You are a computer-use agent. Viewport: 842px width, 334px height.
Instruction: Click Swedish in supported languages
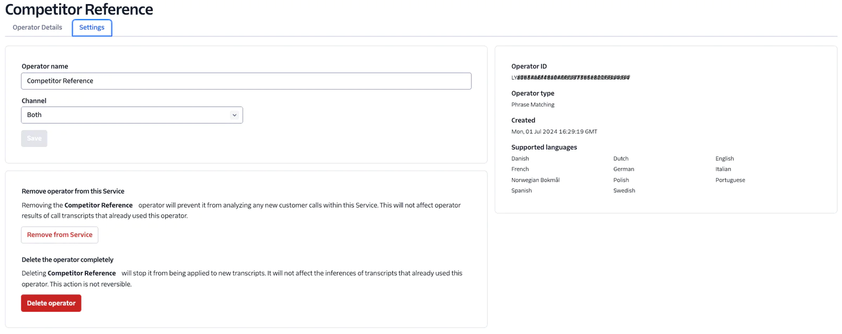(x=624, y=191)
